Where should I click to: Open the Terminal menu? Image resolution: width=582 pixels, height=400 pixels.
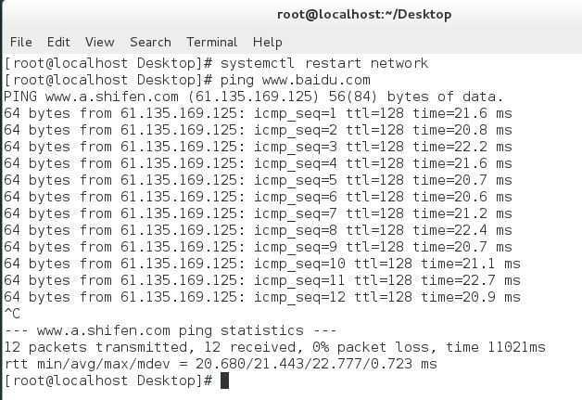tap(211, 42)
